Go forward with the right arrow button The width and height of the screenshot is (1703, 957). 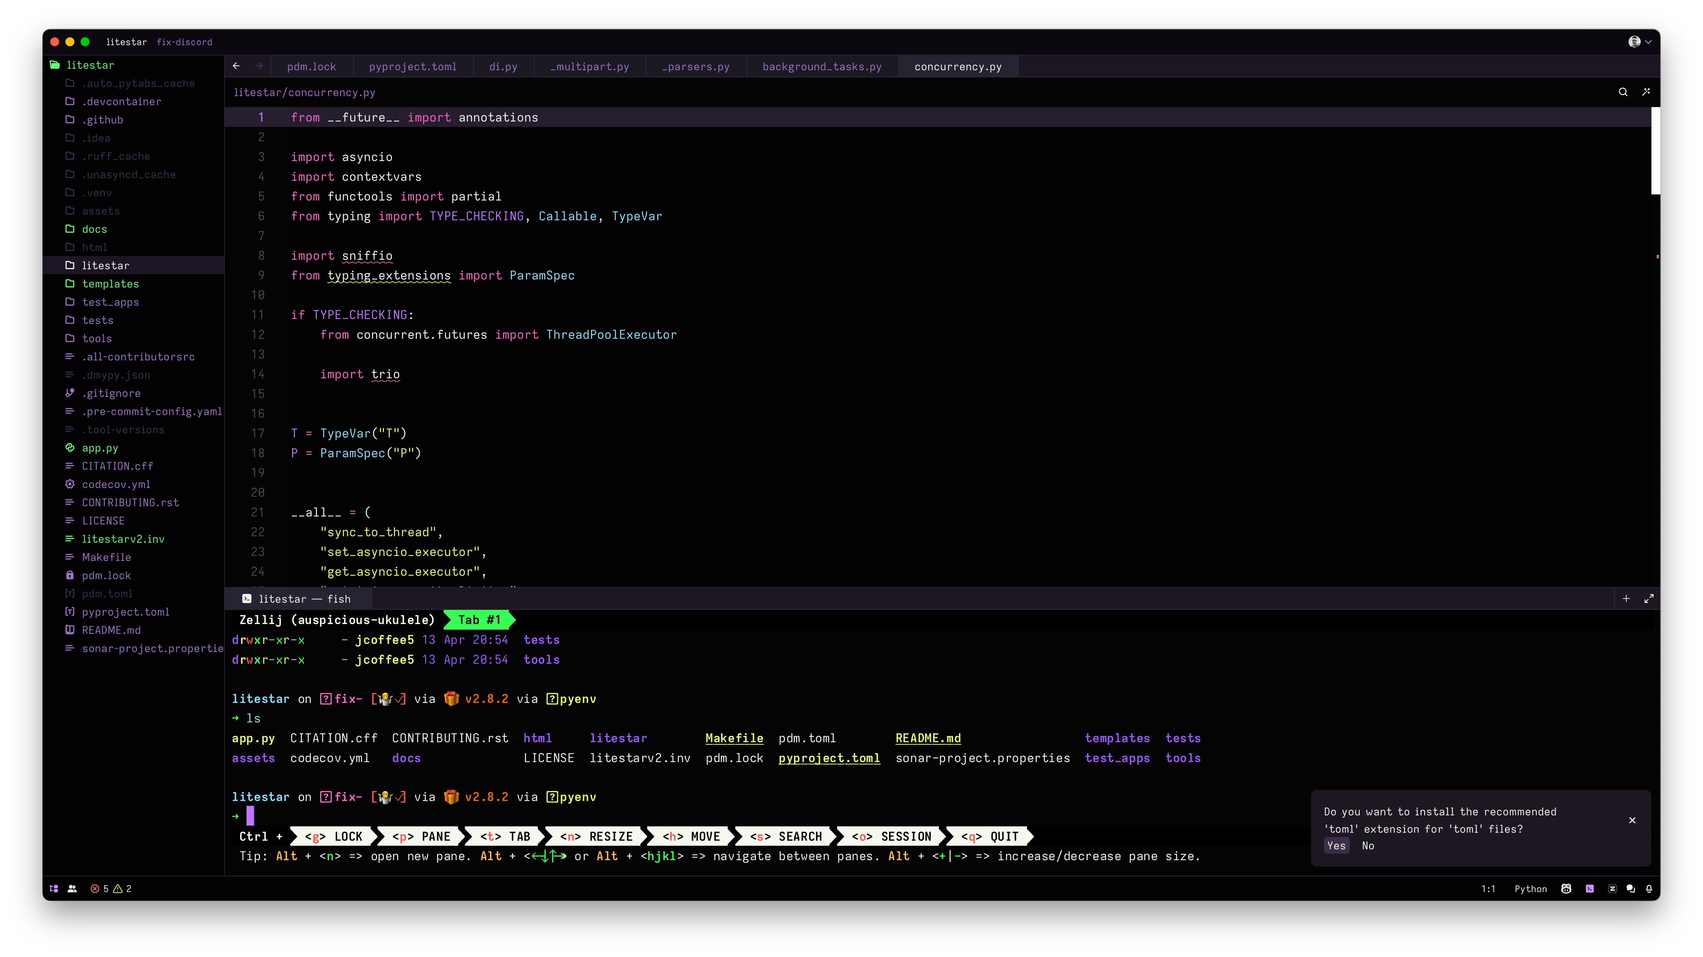(259, 66)
